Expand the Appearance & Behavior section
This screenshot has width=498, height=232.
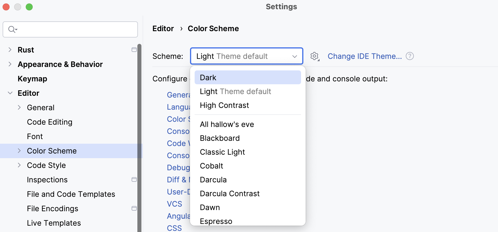pyautogui.click(x=10, y=64)
